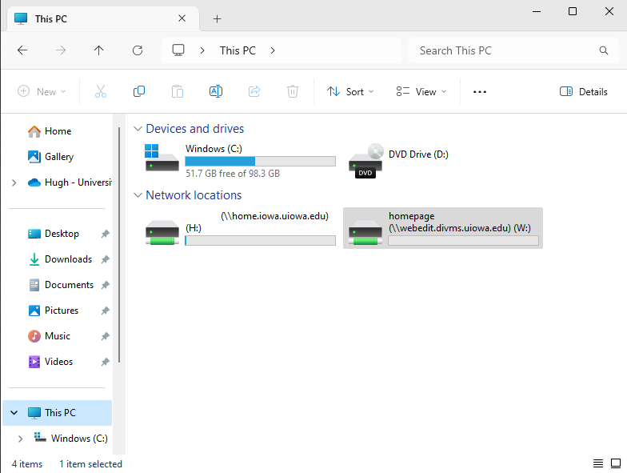This screenshot has width=627, height=473.
Task: Open the Windows (C:) drive
Action: tap(240, 158)
